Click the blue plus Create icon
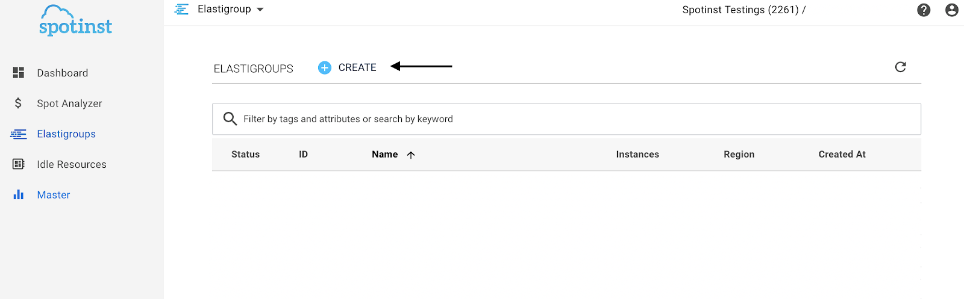964x299 pixels. pyautogui.click(x=325, y=68)
